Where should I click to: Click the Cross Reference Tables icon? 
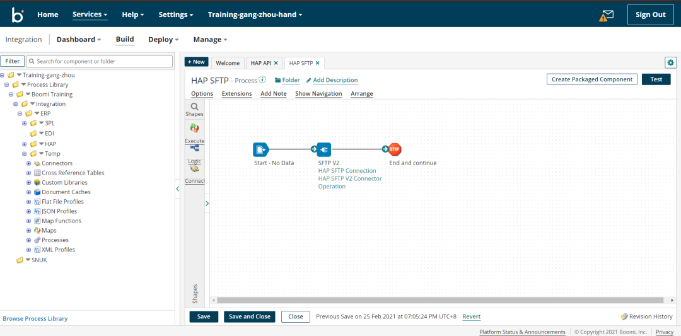(x=37, y=173)
